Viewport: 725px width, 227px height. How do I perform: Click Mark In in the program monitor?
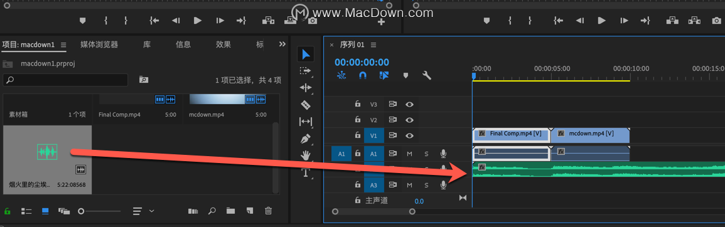click(x=510, y=20)
